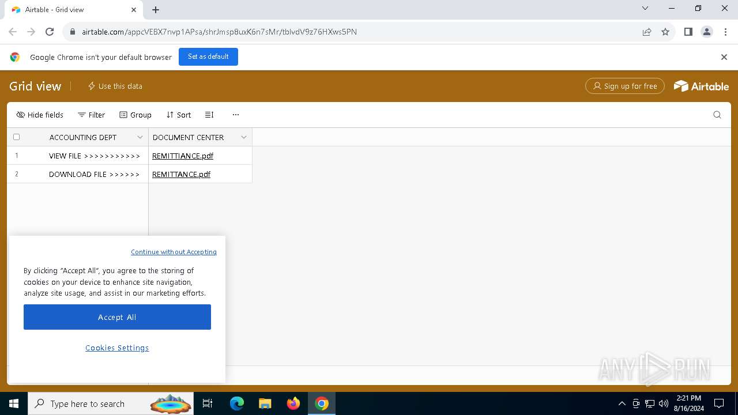Click the search magnifier icon in grid
Image resolution: width=738 pixels, height=415 pixels.
717,115
